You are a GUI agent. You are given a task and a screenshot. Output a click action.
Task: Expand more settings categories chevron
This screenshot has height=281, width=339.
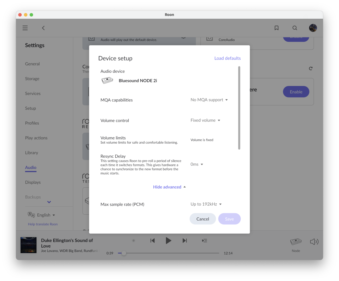tap(49, 202)
